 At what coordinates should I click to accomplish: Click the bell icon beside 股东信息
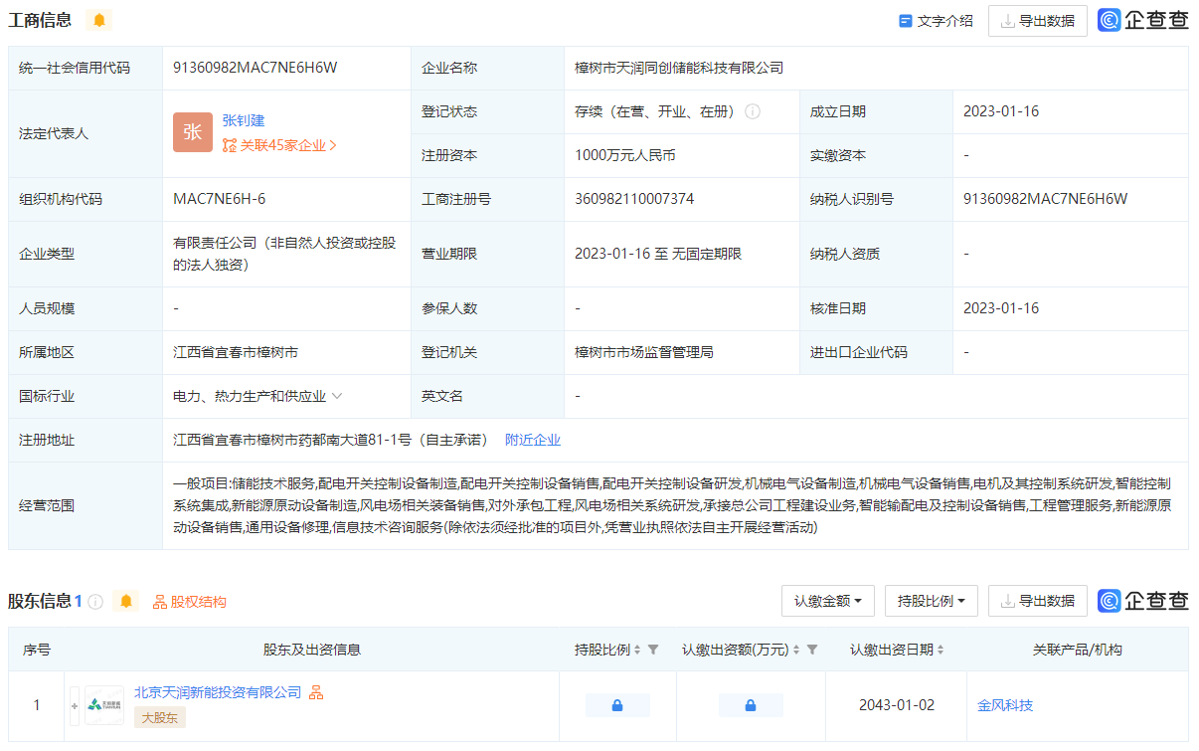(x=126, y=601)
